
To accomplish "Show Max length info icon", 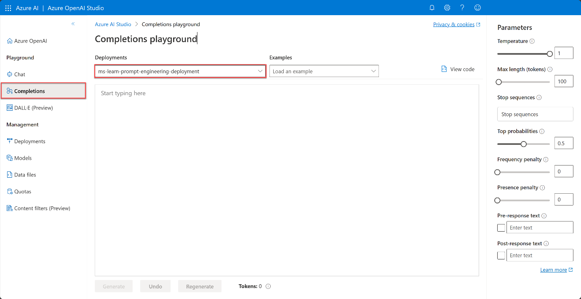I will (x=550, y=69).
